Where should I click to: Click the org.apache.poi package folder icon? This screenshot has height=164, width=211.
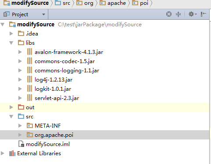tap(30, 135)
